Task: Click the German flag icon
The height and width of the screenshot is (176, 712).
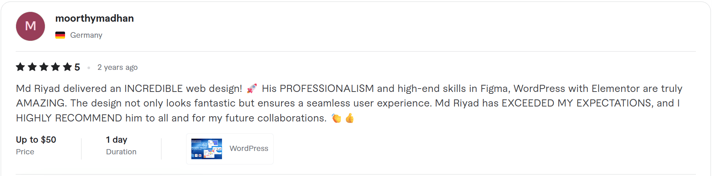Action: [60, 35]
